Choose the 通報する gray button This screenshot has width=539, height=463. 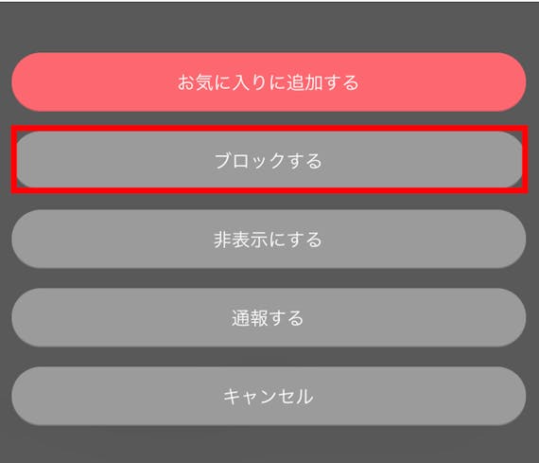(269, 317)
